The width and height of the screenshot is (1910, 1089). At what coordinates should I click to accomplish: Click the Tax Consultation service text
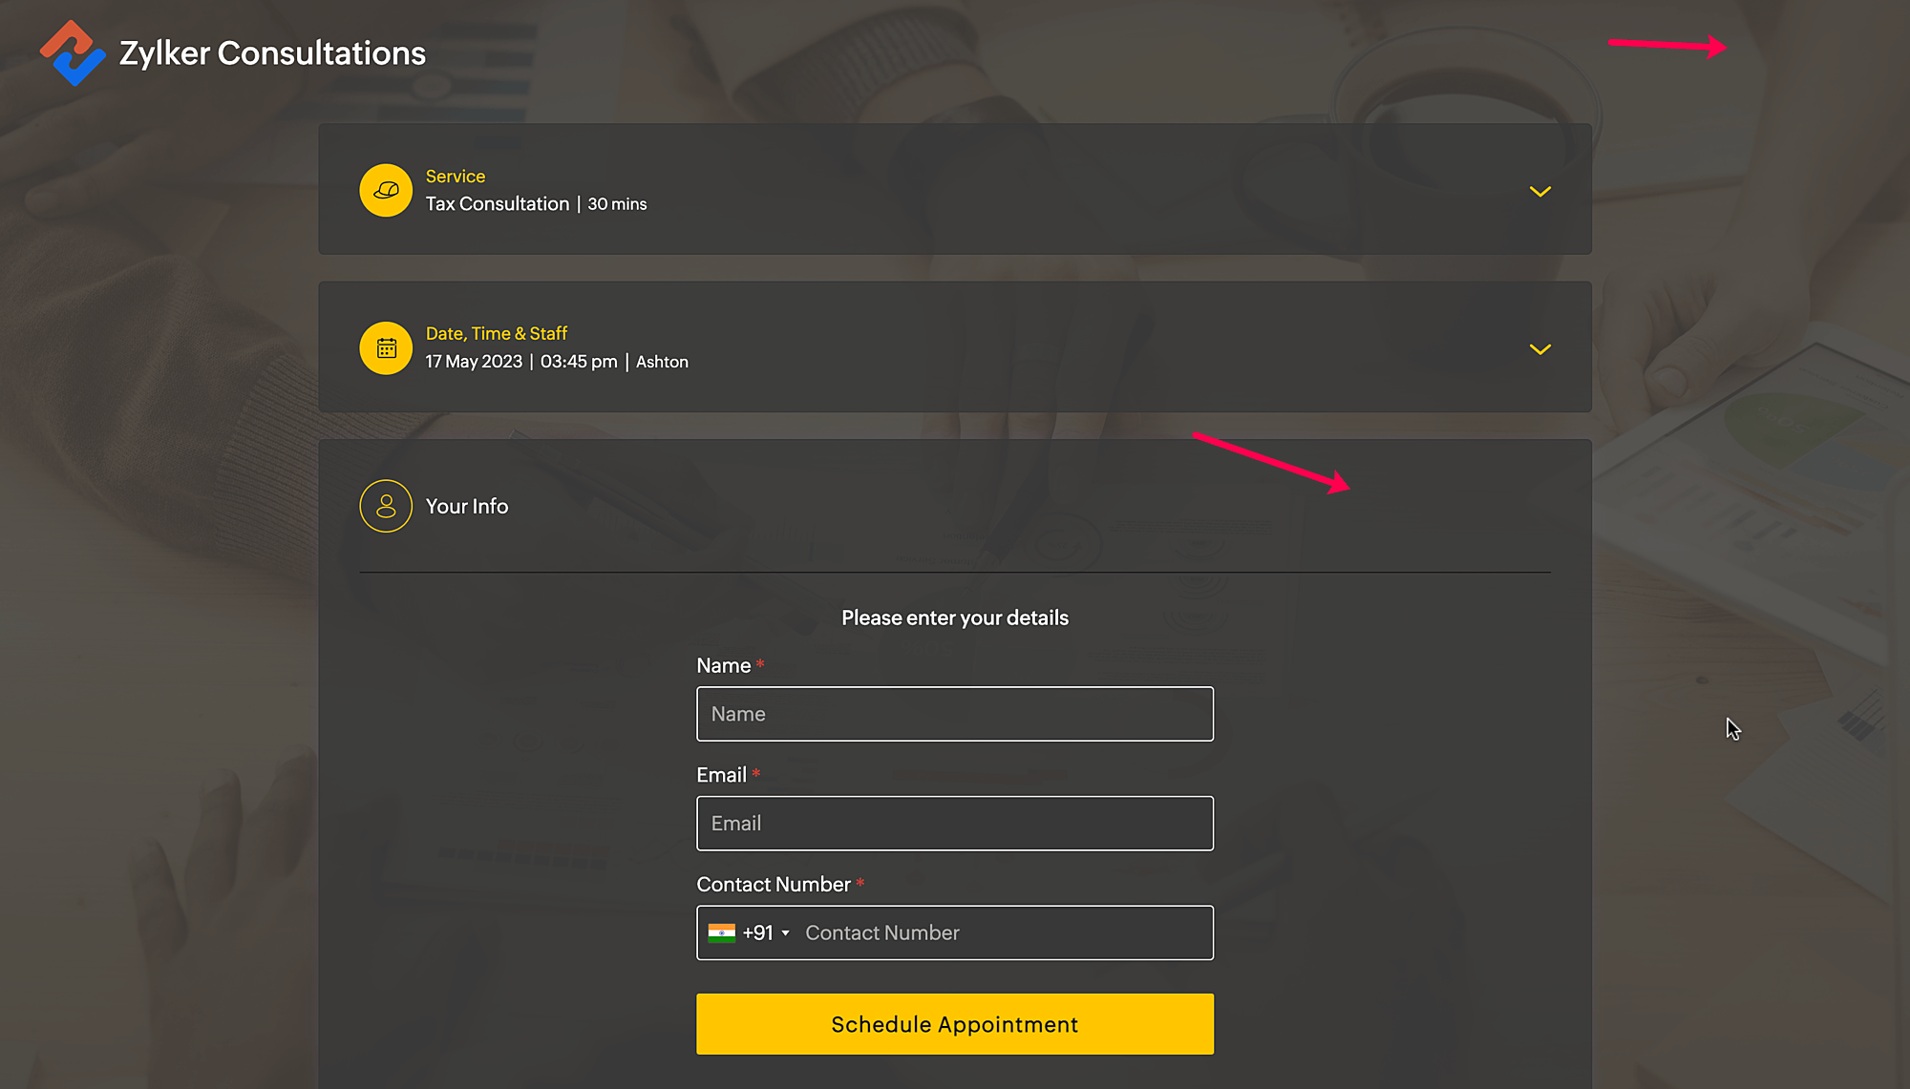pos(497,204)
